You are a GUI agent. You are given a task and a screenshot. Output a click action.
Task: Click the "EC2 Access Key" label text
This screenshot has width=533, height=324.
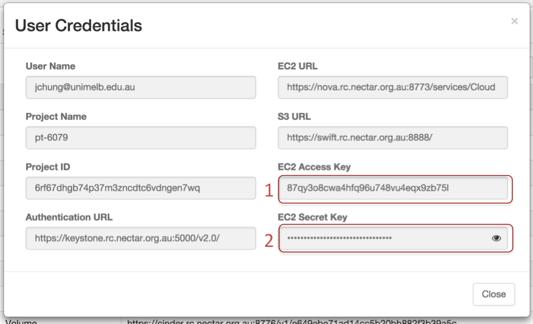314,167
